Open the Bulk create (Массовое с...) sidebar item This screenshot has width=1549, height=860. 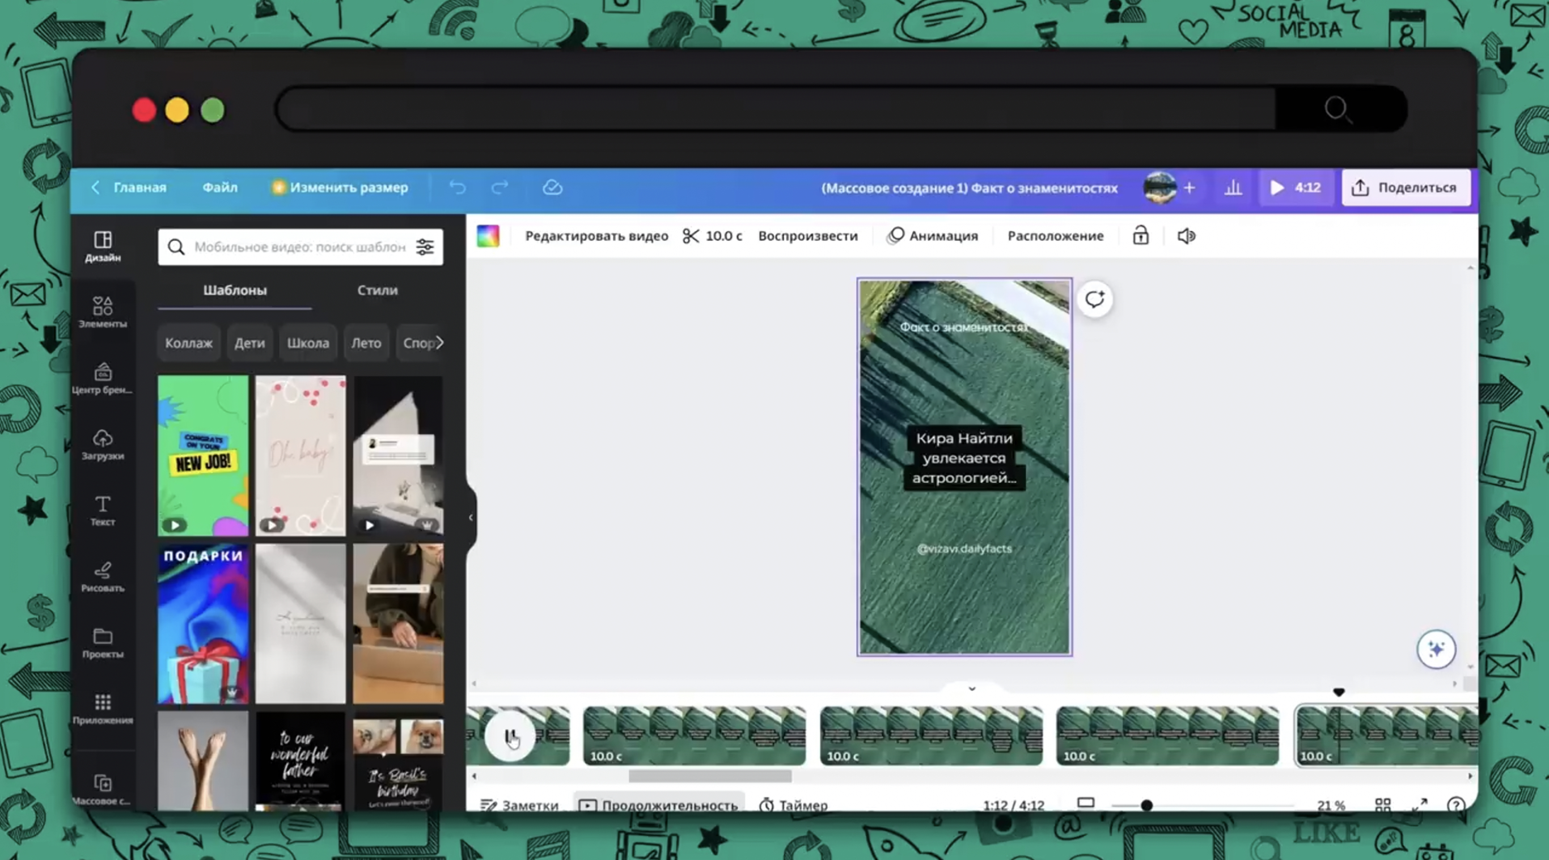(103, 789)
